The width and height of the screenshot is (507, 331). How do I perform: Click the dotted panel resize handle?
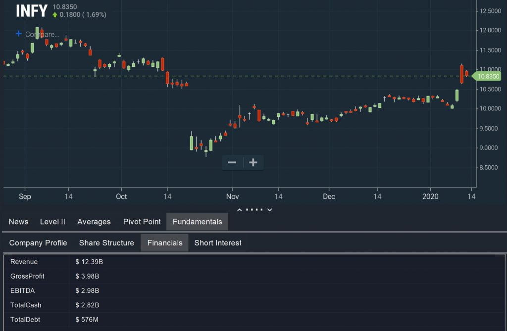coord(254,210)
